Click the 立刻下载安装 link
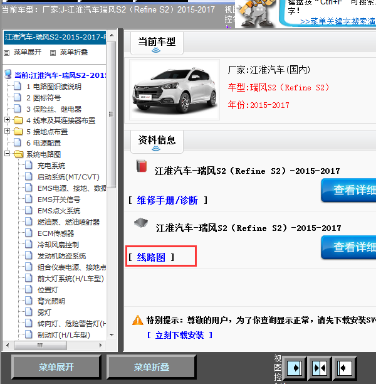The width and height of the screenshot is (376, 384). (x=180, y=335)
